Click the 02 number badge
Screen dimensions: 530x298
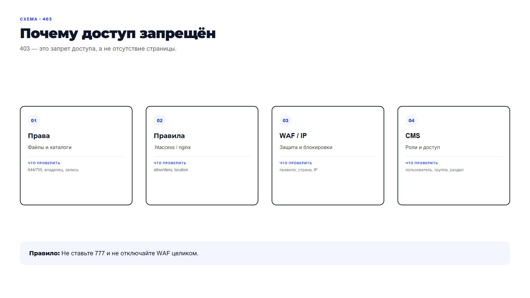[x=160, y=121]
